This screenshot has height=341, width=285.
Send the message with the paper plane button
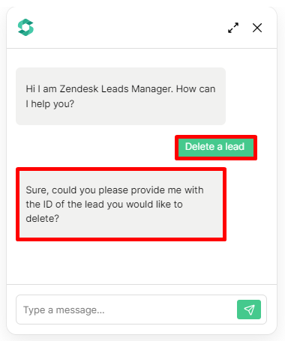click(x=249, y=310)
